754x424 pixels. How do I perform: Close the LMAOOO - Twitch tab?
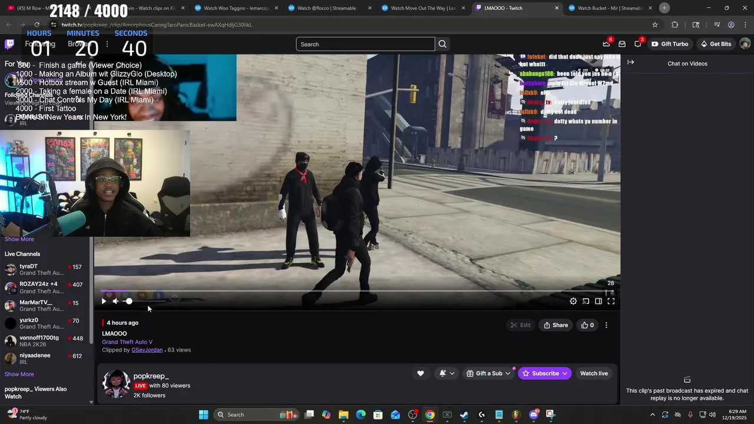pos(557,8)
